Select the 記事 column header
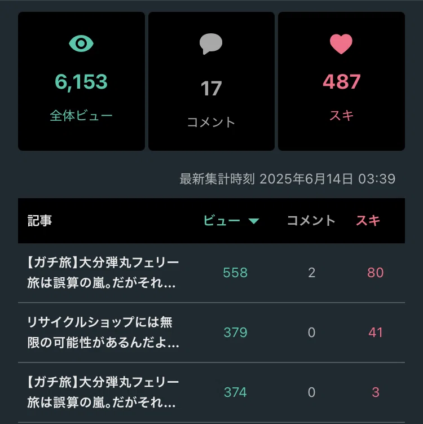This screenshot has width=423, height=424. pos(39,221)
